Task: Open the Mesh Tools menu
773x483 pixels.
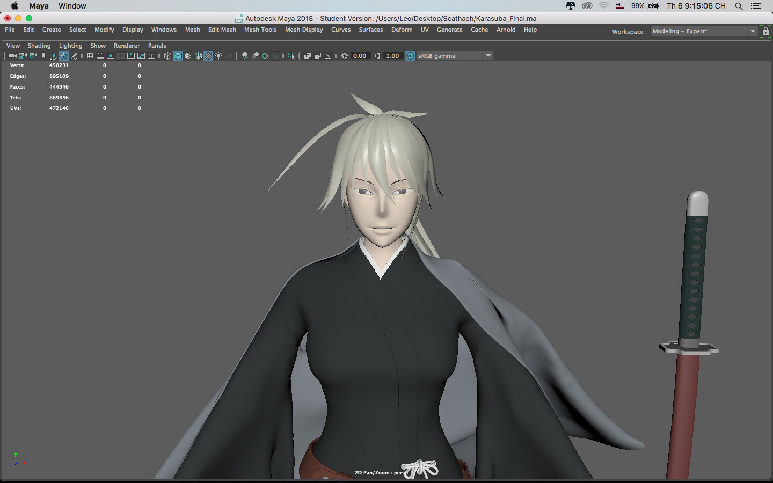Action: coord(260,30)
